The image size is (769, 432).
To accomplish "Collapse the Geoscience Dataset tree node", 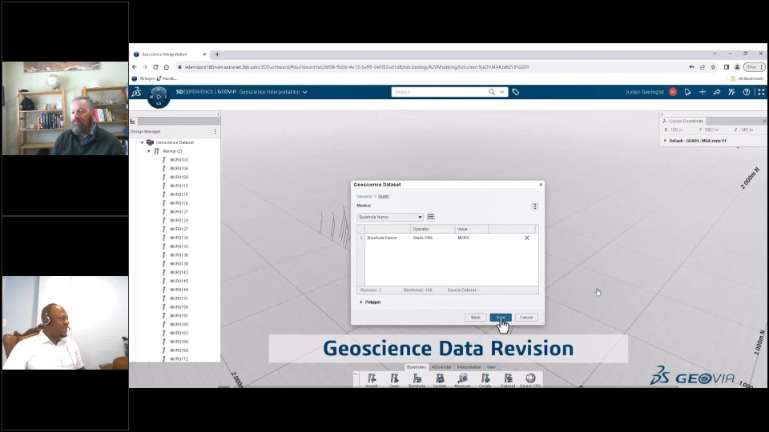I will click(x=143, y=142).
